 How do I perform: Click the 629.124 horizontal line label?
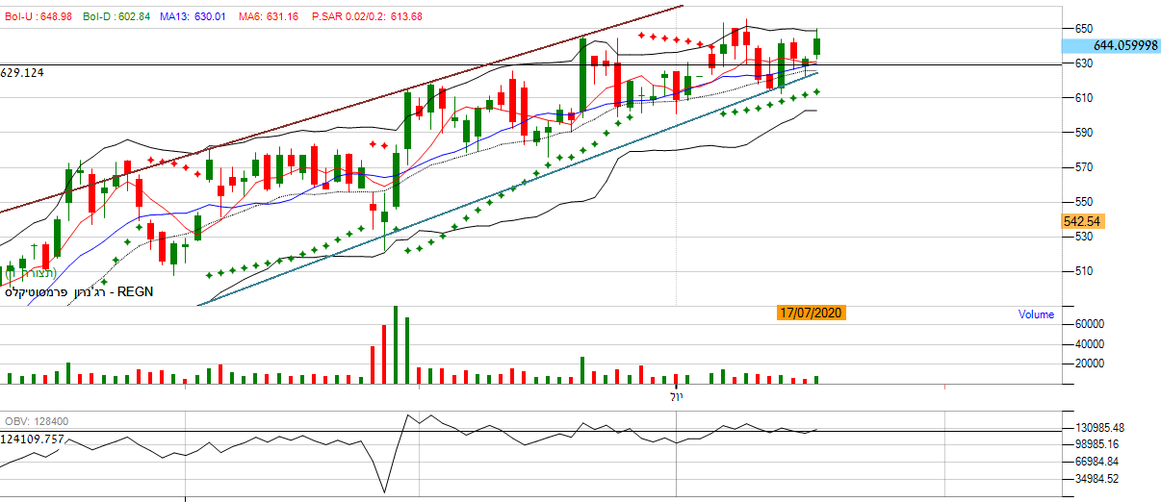(x=23, y=72)
